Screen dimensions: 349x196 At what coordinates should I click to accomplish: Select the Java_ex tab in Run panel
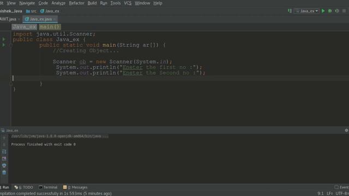[x=10, y=131]
